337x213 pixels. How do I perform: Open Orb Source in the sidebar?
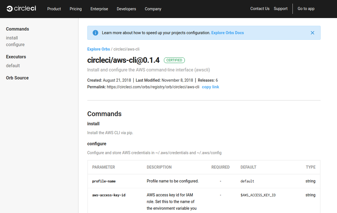click(x=17, y=78)
